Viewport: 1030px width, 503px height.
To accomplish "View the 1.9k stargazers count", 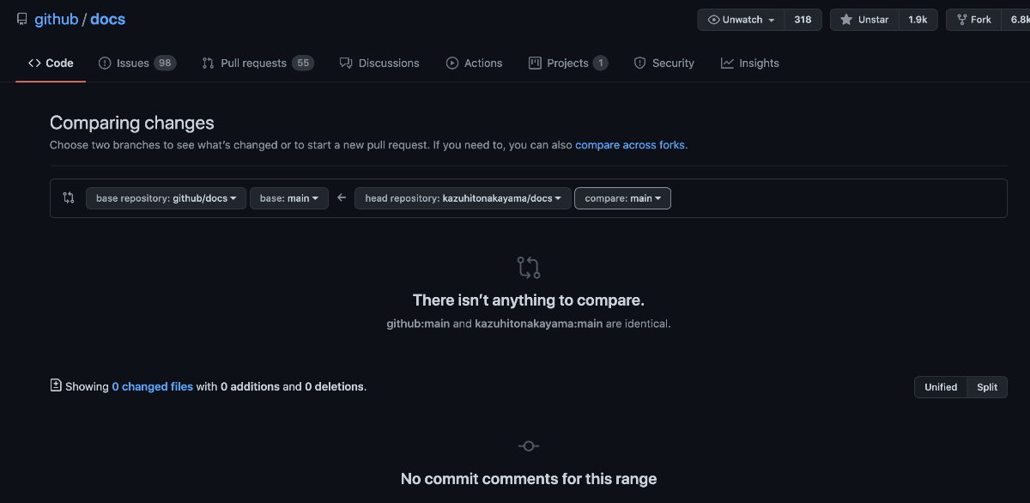I will click(x=918, y=20).
